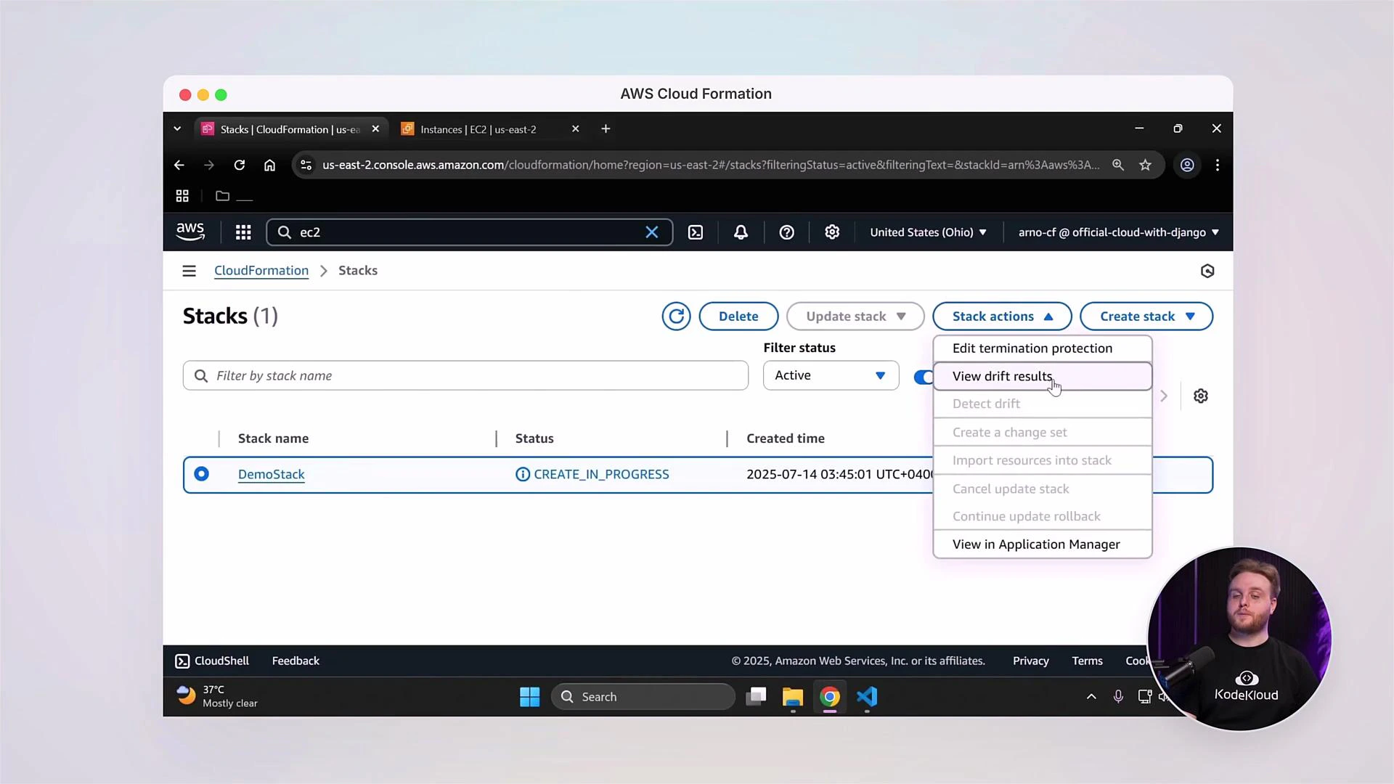Open the Windows Start menu

click(x=530, y=697)
